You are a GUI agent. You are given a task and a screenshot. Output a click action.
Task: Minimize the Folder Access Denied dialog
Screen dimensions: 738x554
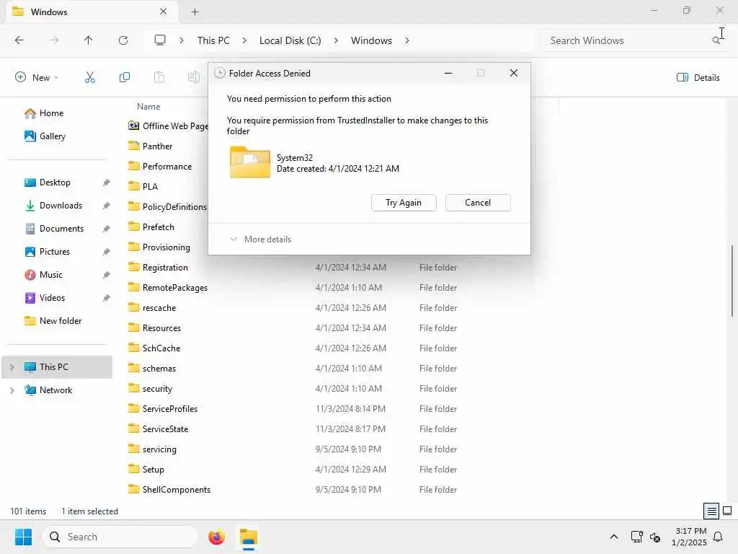click(448, 73)
